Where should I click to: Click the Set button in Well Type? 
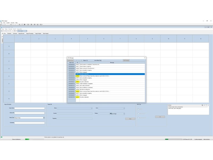click(x=160, y=117)
